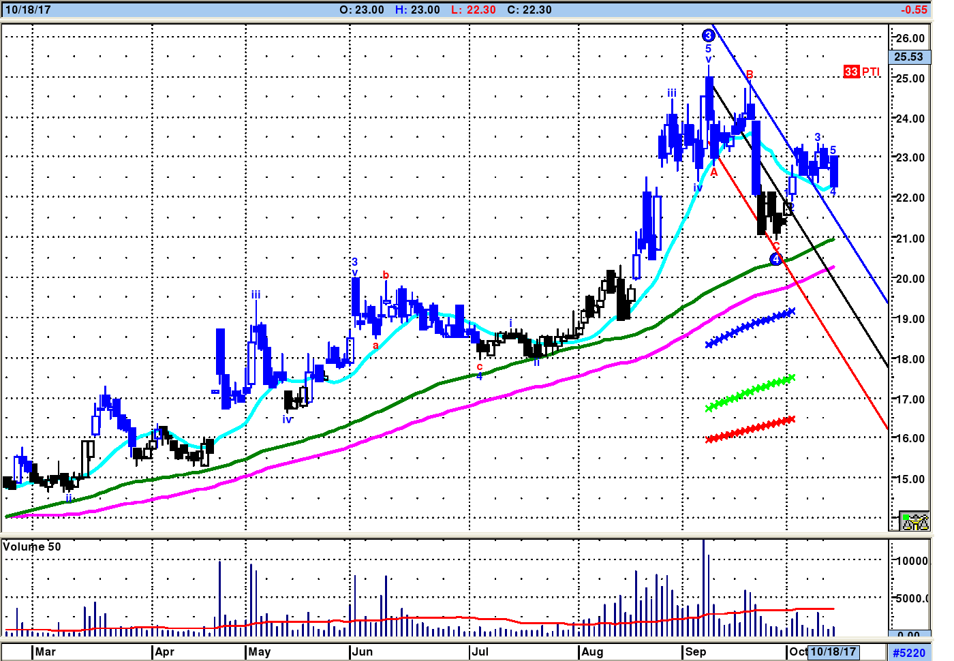
Task: Select the red lowercase a wave label in June
Action: pos(375,345)
